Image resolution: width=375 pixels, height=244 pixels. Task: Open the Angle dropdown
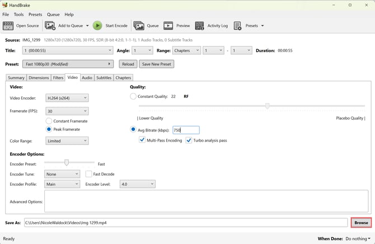click(142, 50)
